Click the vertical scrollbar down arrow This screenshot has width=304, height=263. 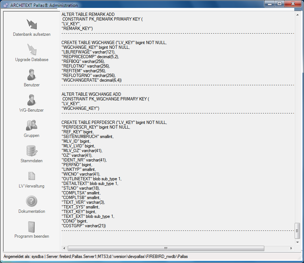298,242
